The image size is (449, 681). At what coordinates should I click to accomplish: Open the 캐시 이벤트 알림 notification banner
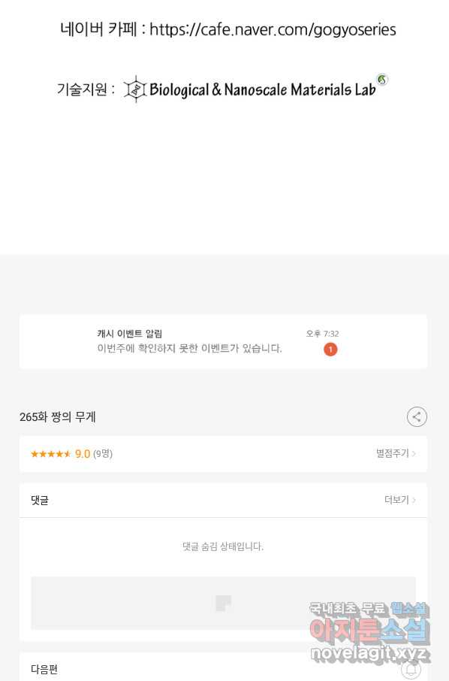click(223, 342)
